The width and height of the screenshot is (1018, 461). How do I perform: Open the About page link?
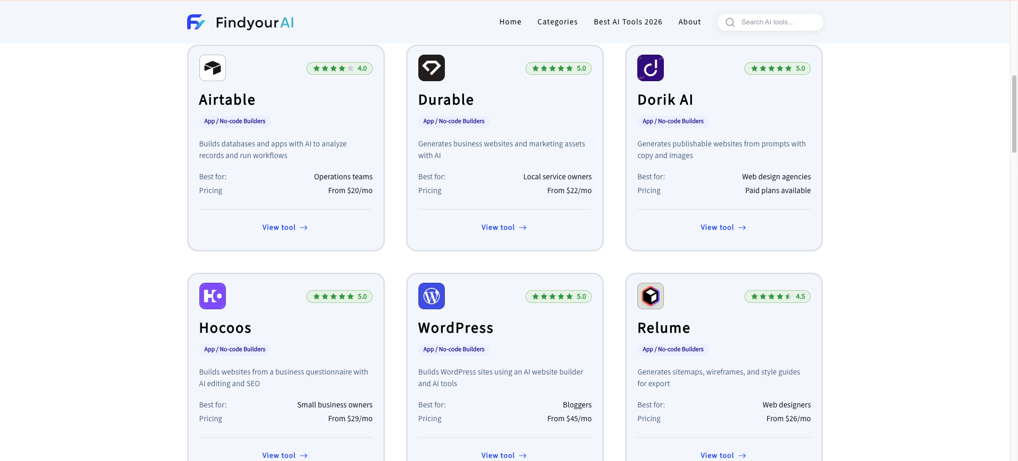pyautogui.click(x=689, y=22)
